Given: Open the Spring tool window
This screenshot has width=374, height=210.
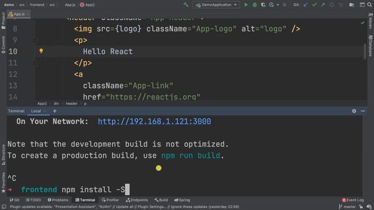Looking at the screenshot, I should (182, 200).
